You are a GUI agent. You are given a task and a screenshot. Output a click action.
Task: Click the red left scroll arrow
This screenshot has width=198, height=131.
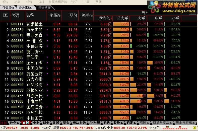click(x=2, y=123)
